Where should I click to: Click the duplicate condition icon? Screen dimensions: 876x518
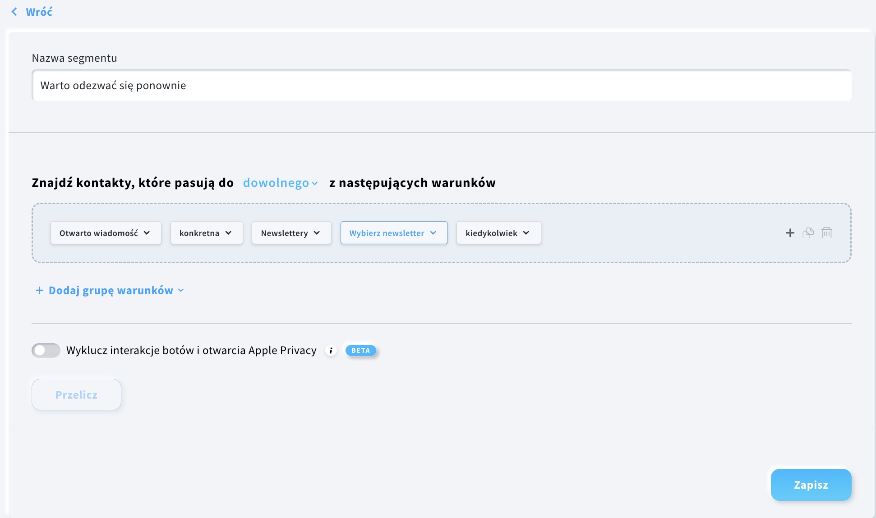[808, 233]
